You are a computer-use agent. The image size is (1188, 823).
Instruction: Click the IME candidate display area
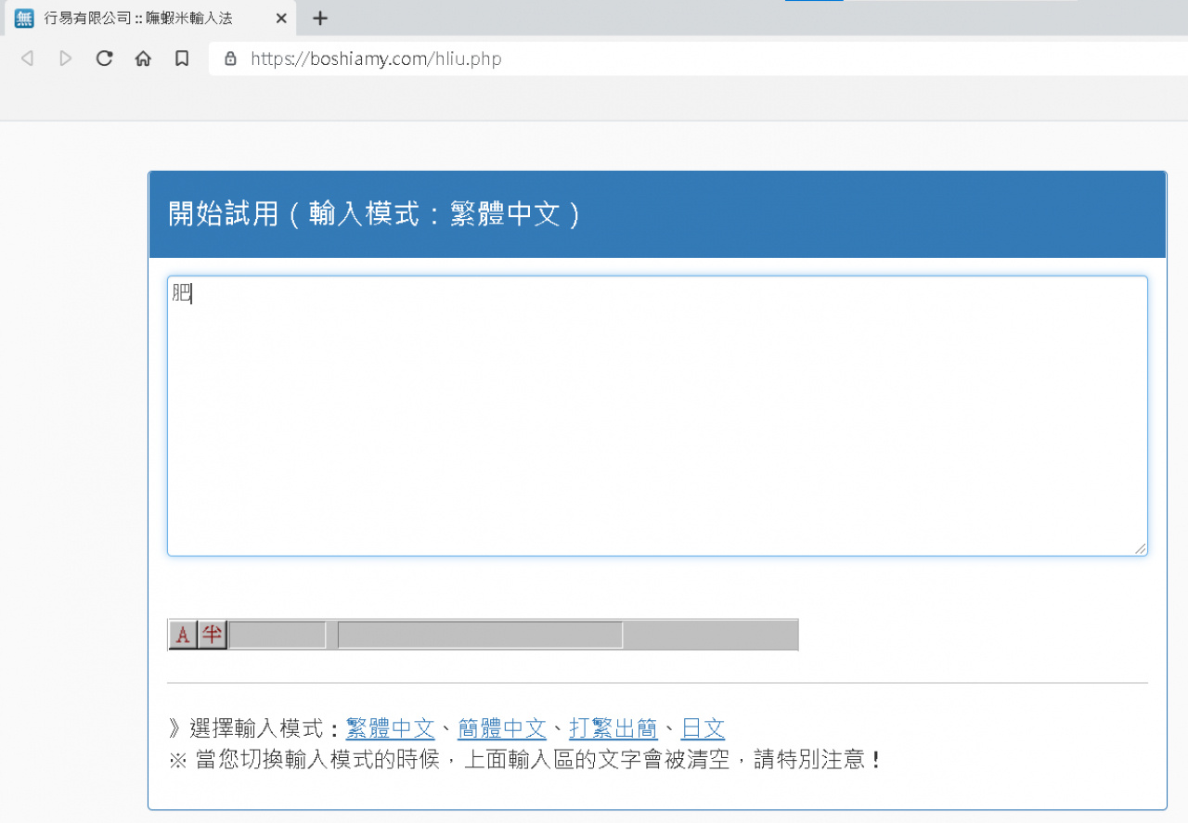pos(479,635)
